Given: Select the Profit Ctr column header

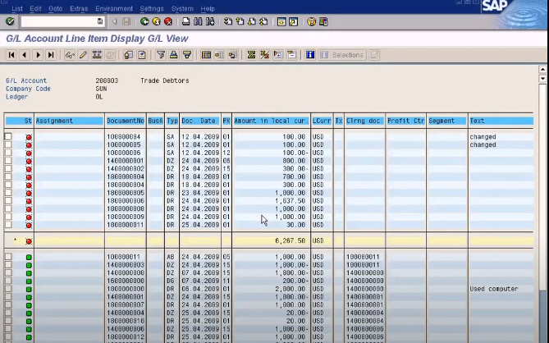Looking at the screenshot, I should click(405, 121).
